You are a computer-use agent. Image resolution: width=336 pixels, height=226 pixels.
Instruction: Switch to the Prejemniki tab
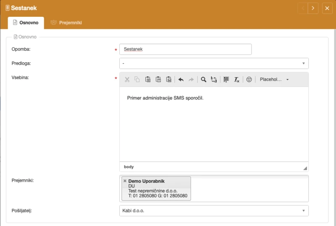tap(66, 23)
